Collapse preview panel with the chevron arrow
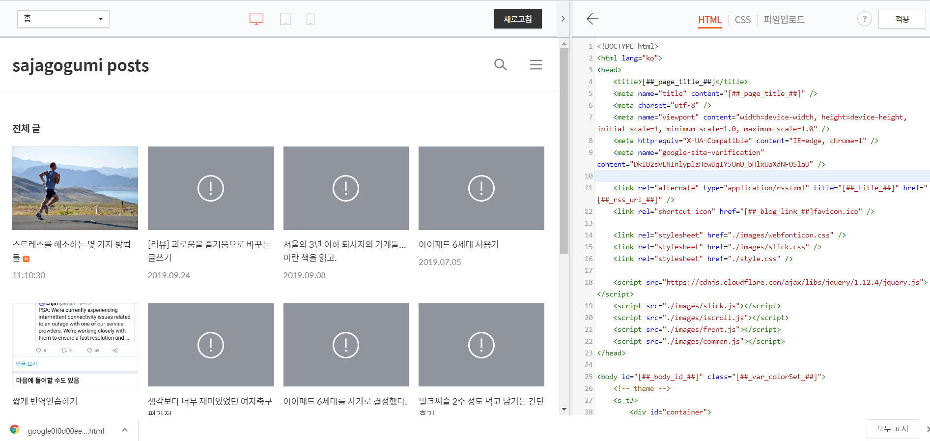 coord(563,19)
